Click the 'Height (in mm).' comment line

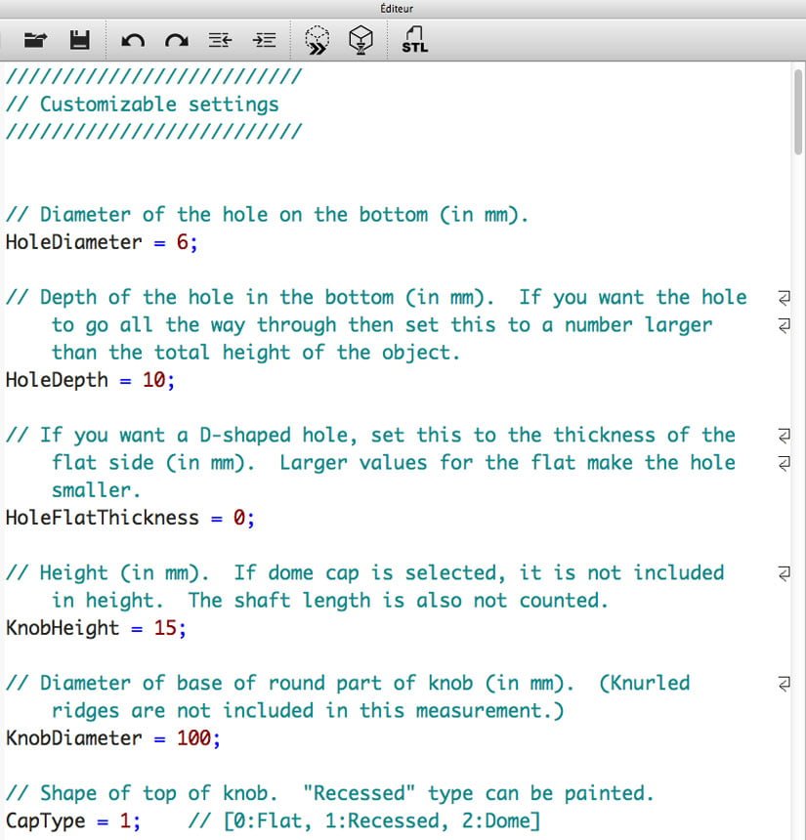(364, 573)
